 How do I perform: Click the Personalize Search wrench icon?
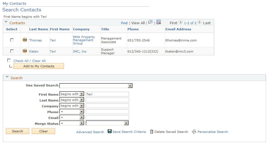(x=194, y=132)
